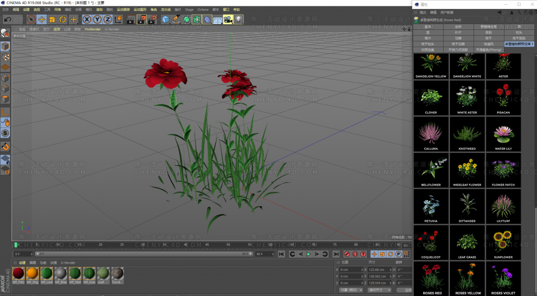Open the Octane menu in the menu bar
This screenshot has height=296, width=537.
[x=202, y=9]
